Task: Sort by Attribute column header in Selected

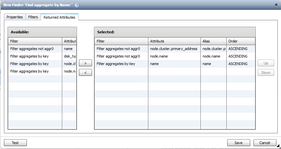Action: (x=174, y=41)
